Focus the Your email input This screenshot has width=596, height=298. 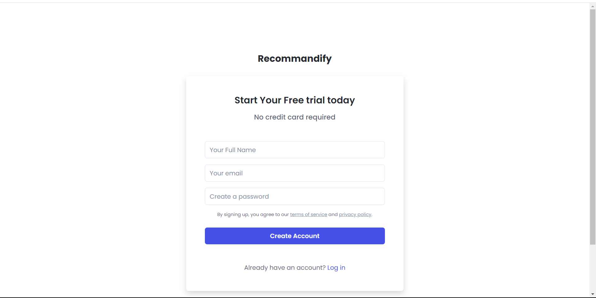[295, 173]
